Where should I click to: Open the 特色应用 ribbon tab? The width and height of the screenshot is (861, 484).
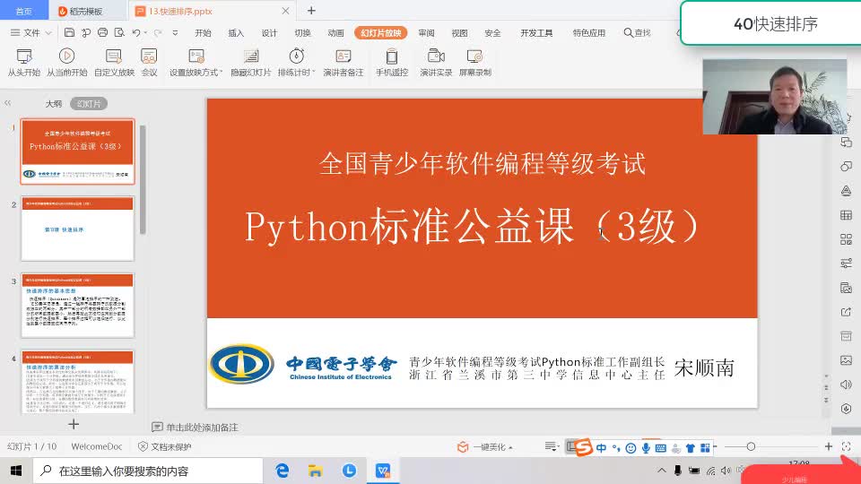588,33
